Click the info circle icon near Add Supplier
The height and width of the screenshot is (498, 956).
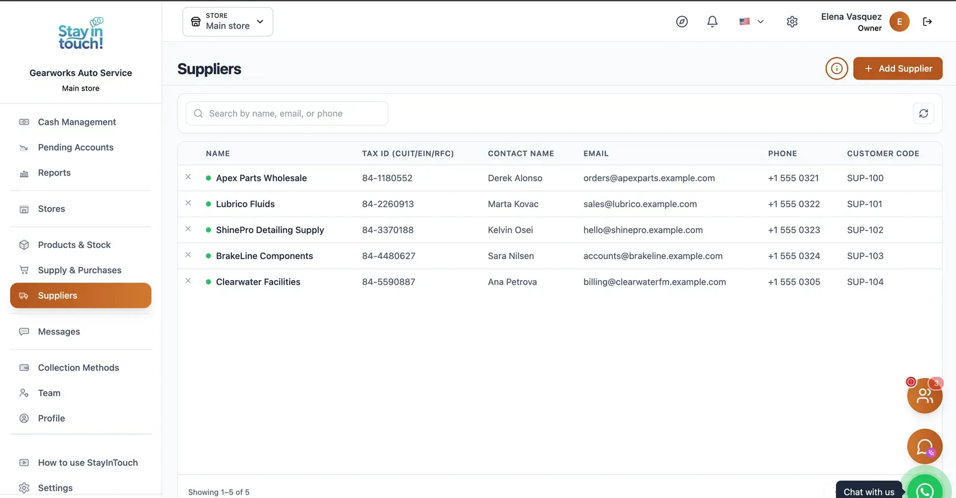pos(836,69)
